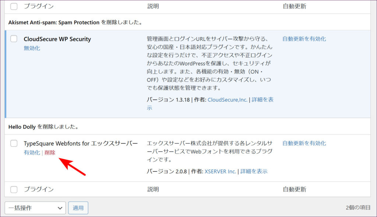Image resolution: width=377 pixels, height=217 pixels.
Task: Enable 自動更新を有効化 for CloudSecure WP Security
Action: point(304,39)
